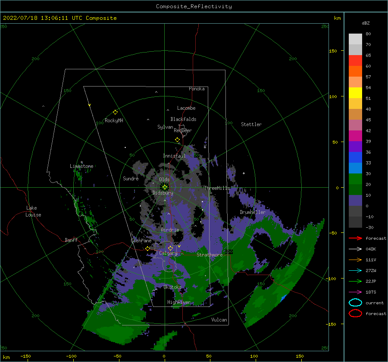Click the yellow diamond marker above Calgary

[x=170, y=248]
